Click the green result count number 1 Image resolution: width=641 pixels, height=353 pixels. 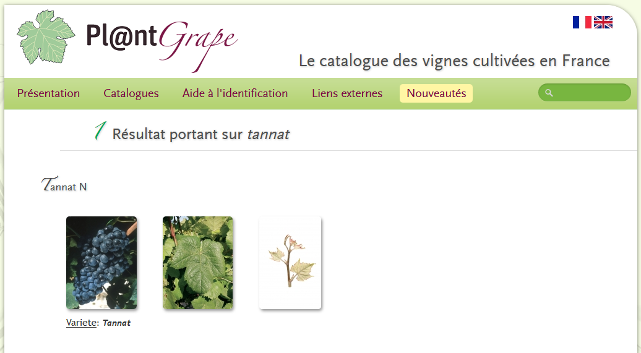(x=100, y=130)
